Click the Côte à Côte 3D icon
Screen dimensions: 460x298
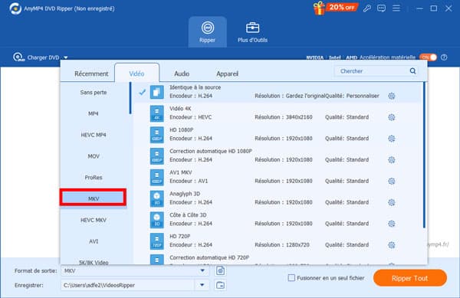157,220
